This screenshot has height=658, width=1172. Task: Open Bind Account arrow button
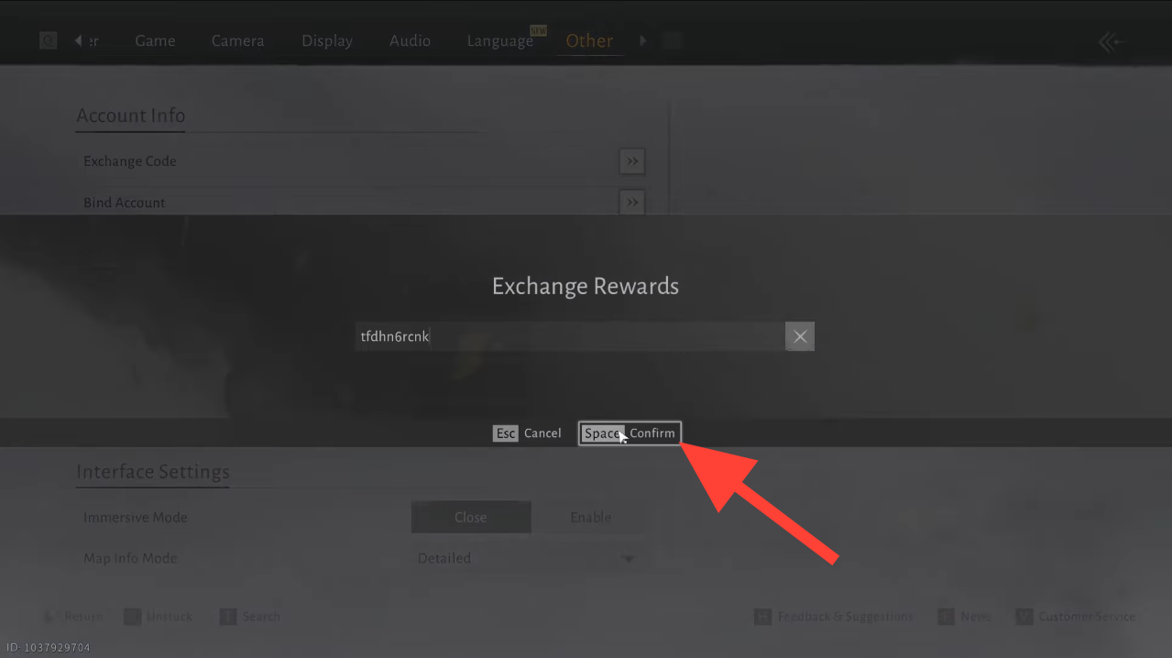631,202
